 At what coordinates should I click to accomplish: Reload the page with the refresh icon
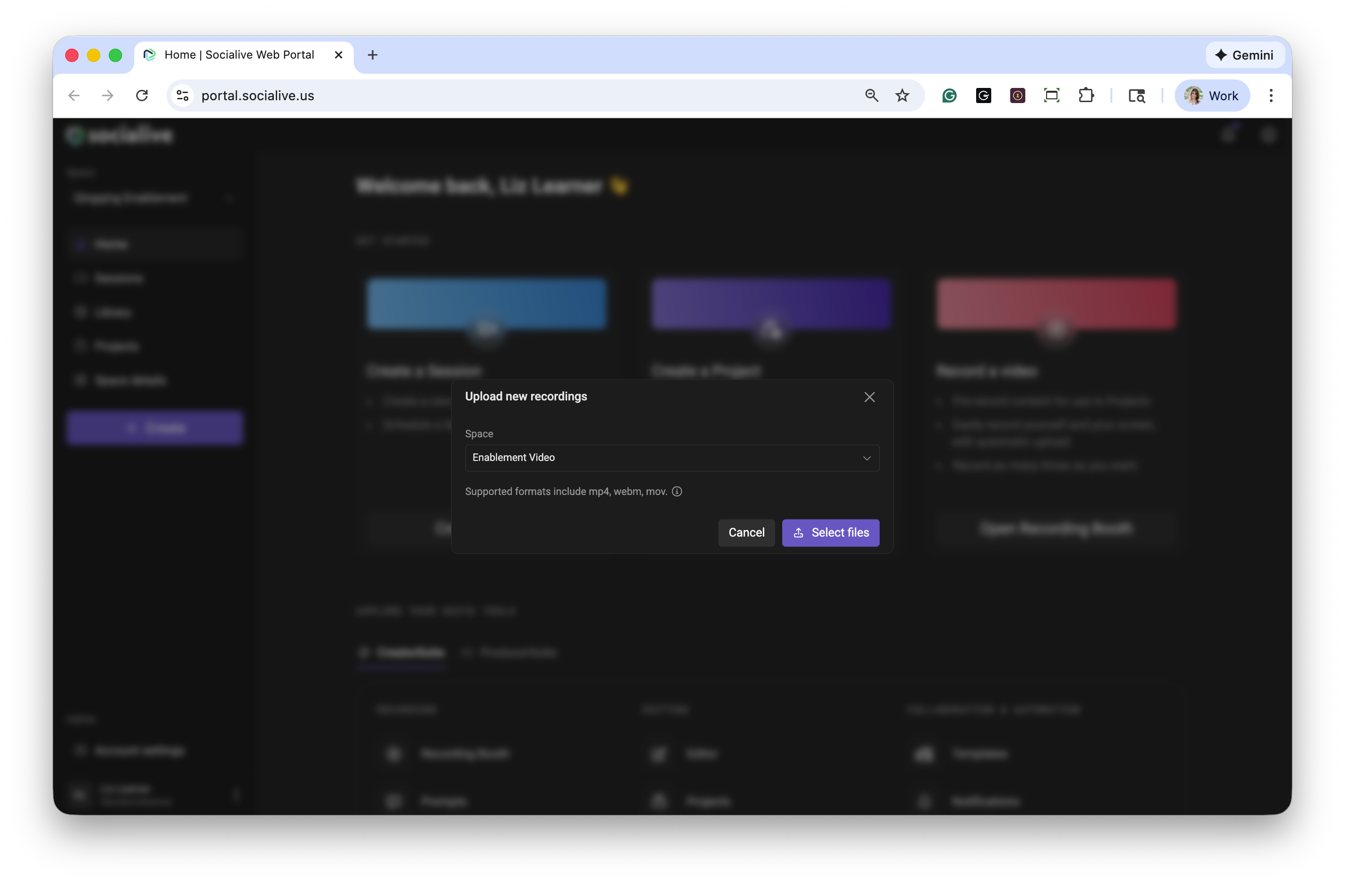tap(142, 95)
